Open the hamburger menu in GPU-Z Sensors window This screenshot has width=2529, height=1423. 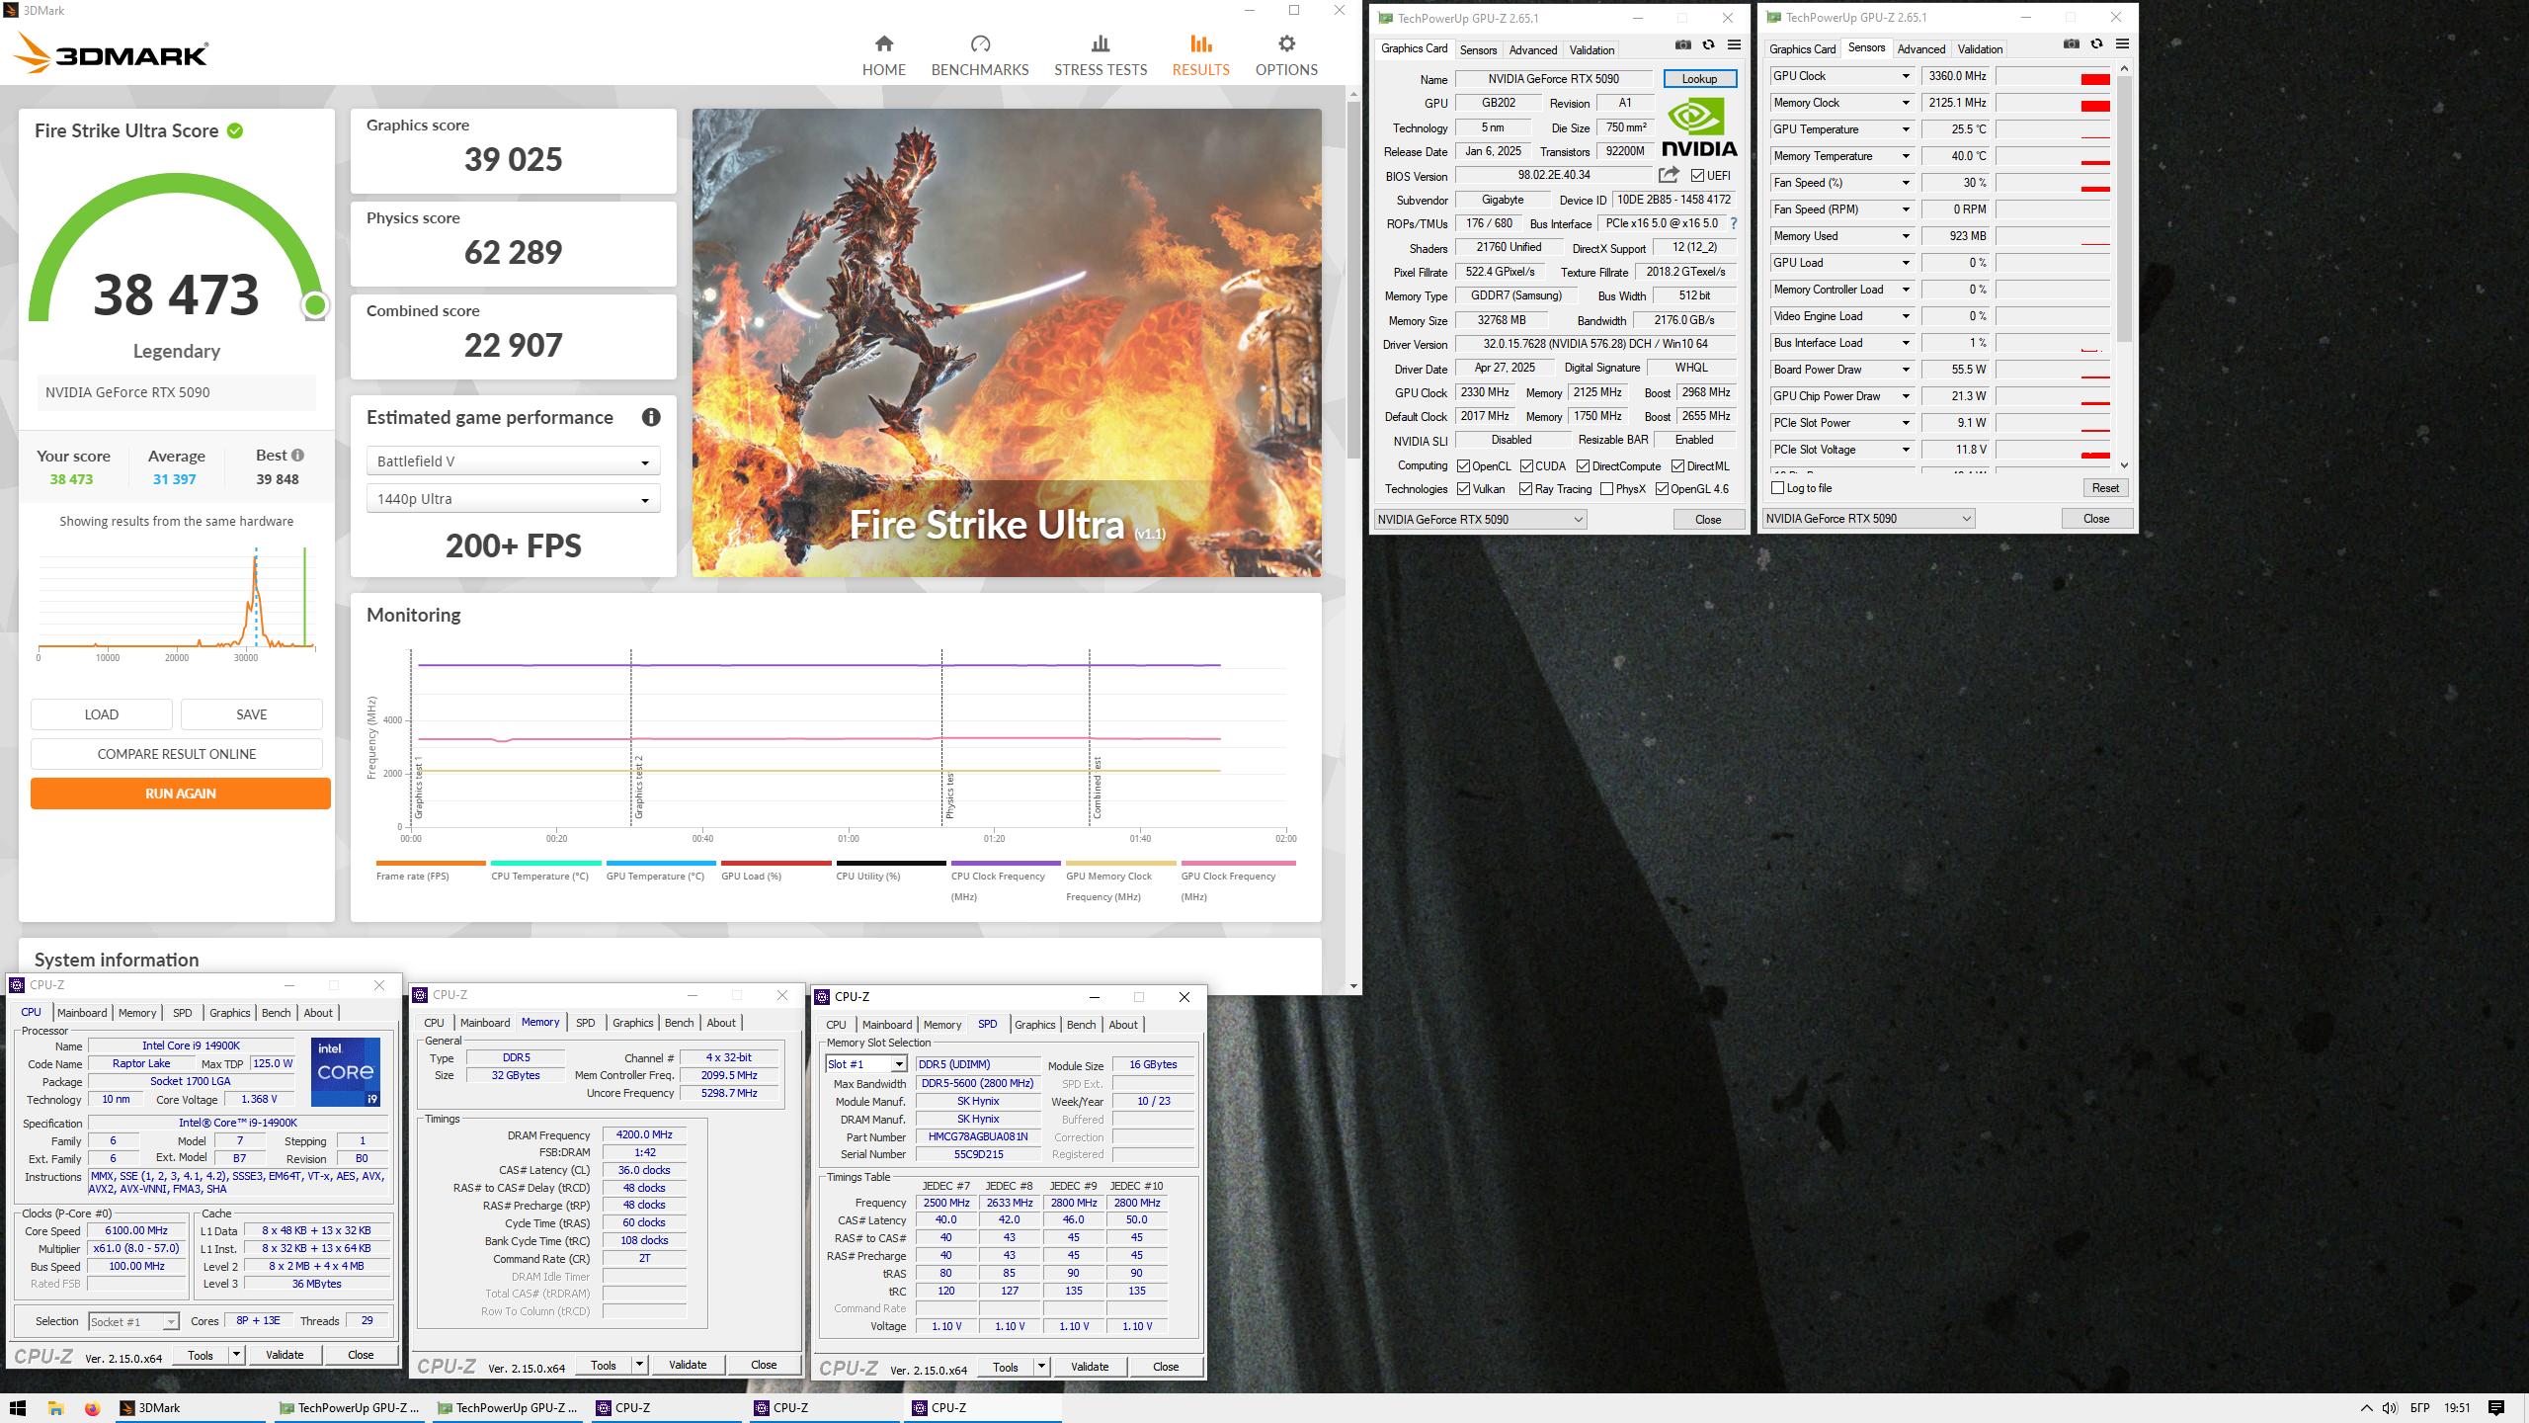(2122, 43)
